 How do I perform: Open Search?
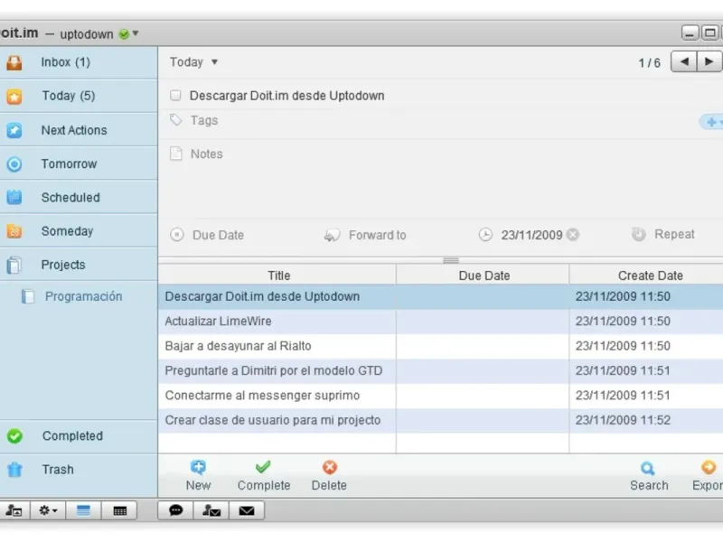[649, 477]
